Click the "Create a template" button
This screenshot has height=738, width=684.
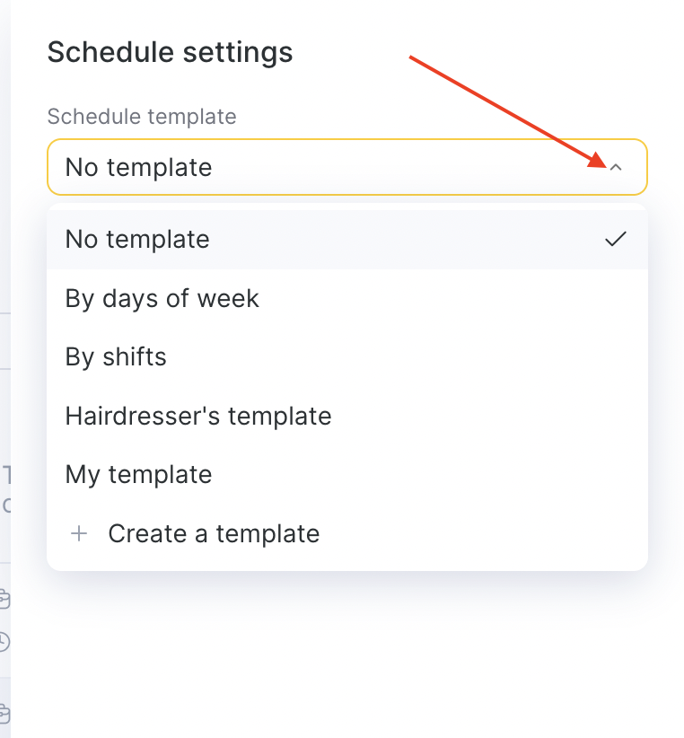(x=214, y=534)
